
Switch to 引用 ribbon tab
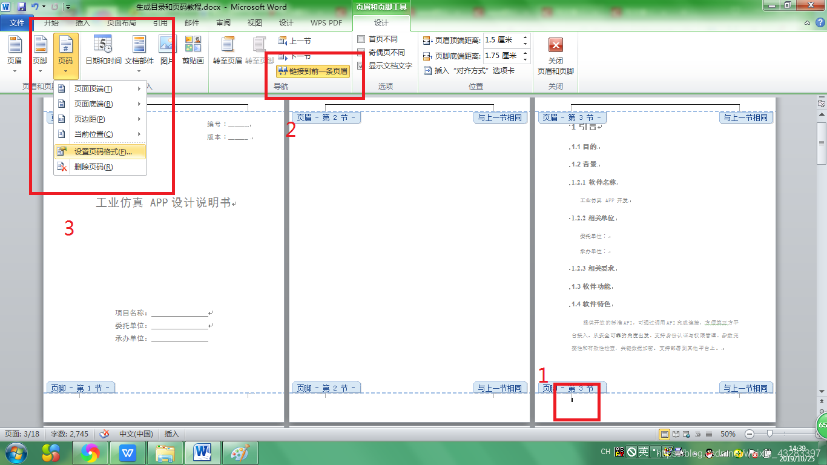(160, 23)
